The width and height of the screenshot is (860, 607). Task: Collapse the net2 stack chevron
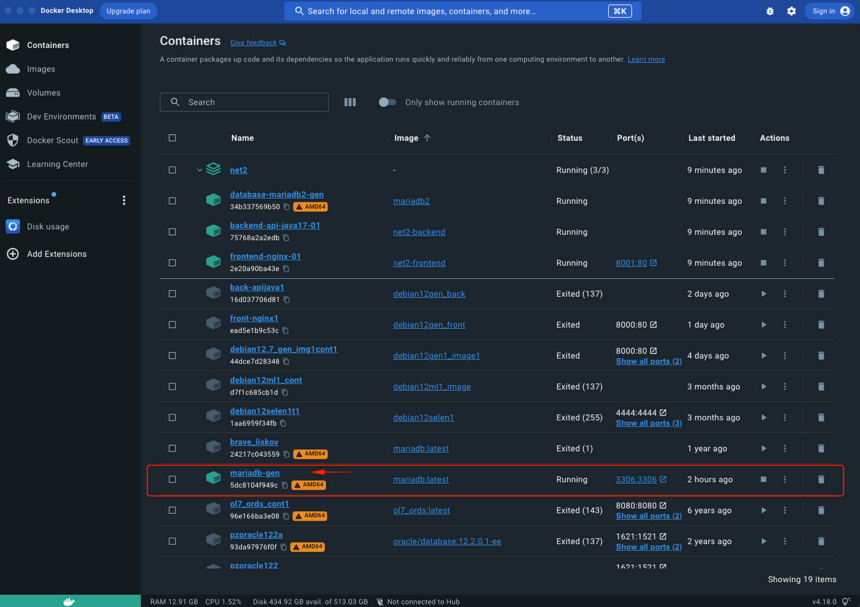click(200, 170)
